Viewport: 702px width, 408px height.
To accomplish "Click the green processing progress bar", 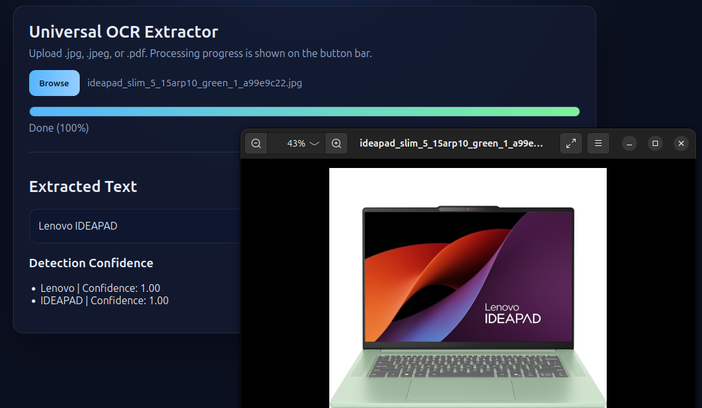I will tap(305, 112).
